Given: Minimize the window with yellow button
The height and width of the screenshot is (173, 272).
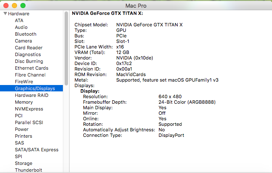Looking at the screenshot, I should tap(14, 6).
